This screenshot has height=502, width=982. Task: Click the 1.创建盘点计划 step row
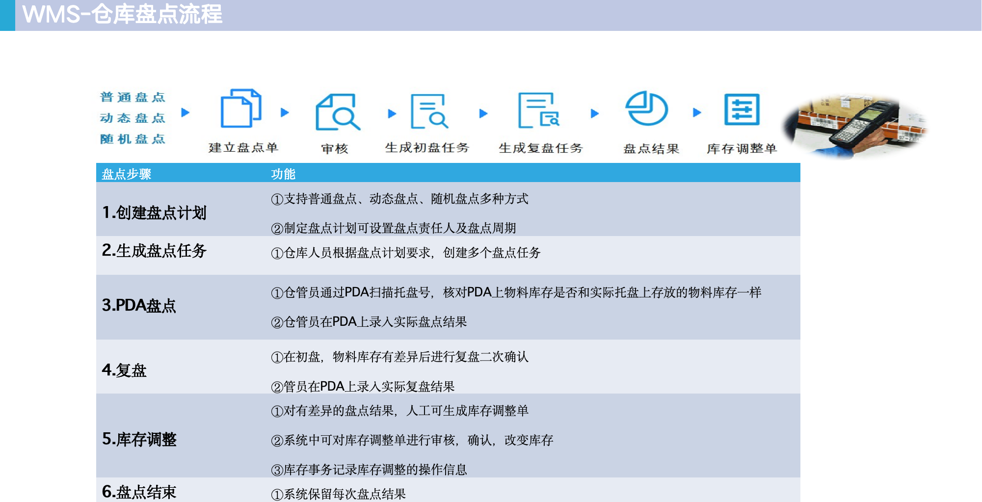(x=154, y=213)
